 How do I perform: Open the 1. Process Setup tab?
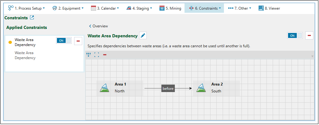[x=27, y=8]
